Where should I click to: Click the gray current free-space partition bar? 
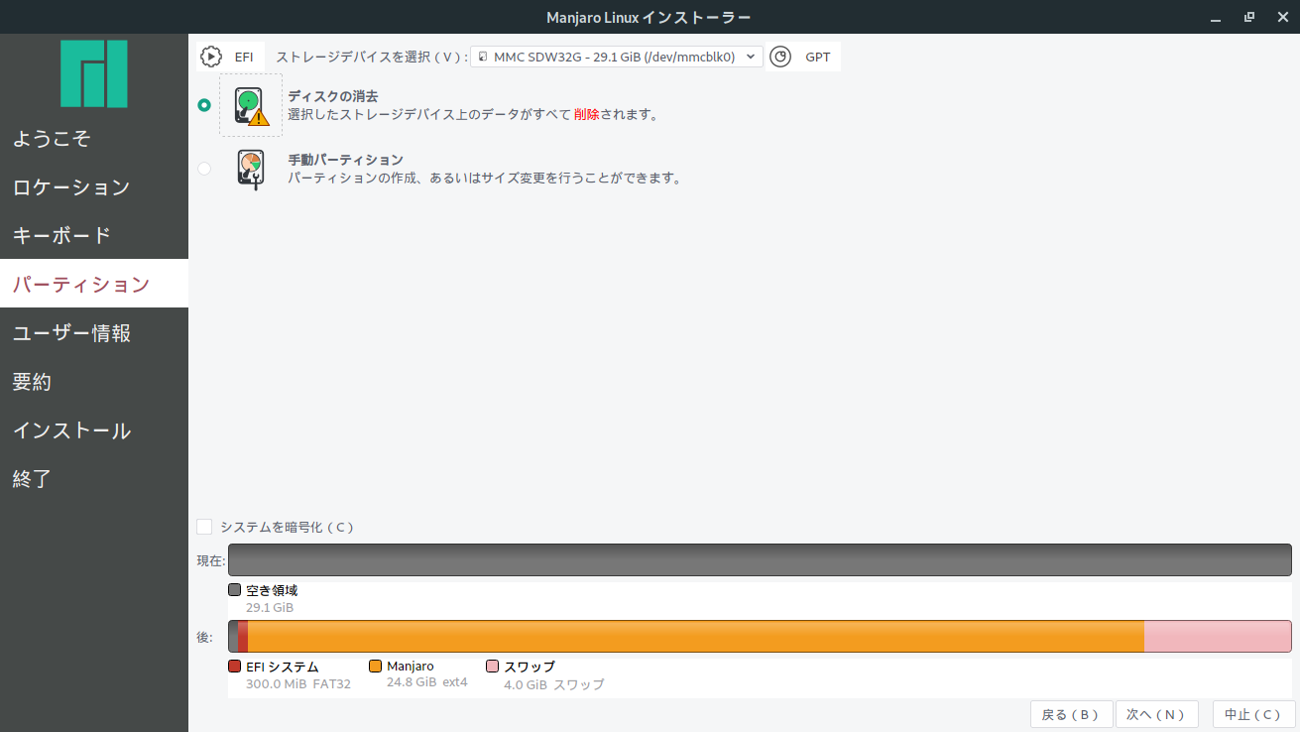760,560
